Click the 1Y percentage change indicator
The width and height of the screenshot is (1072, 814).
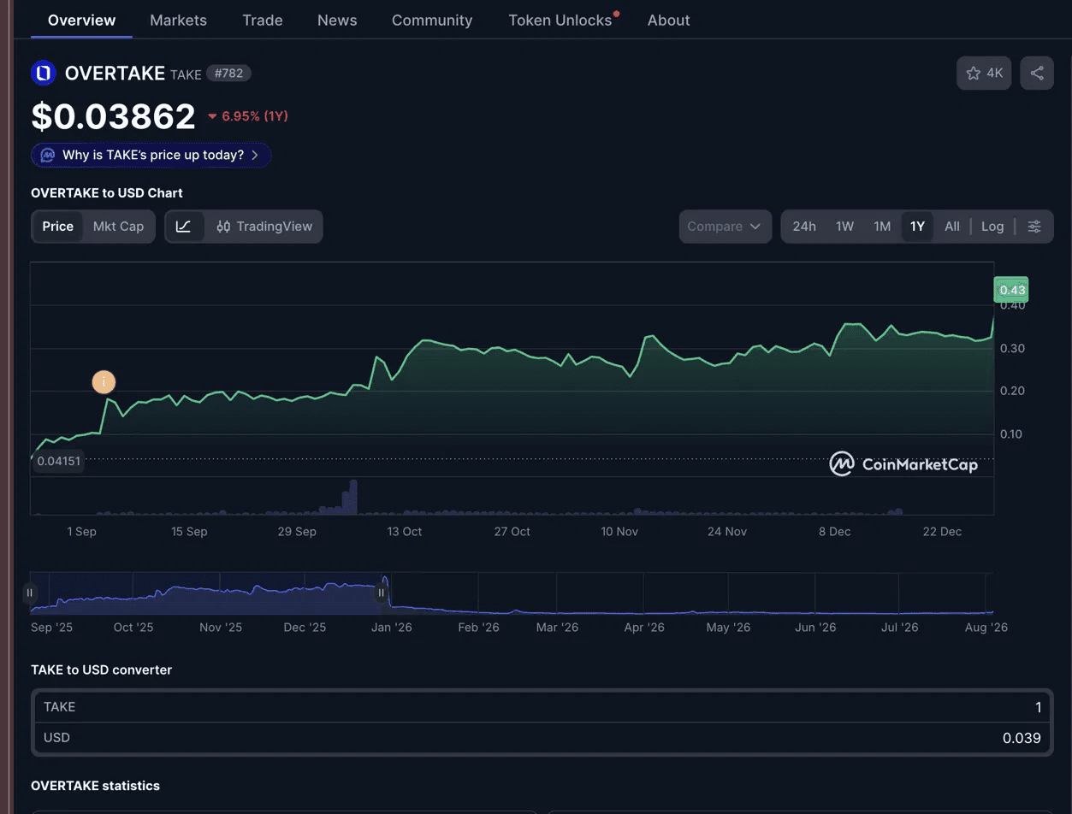point(247,116)
